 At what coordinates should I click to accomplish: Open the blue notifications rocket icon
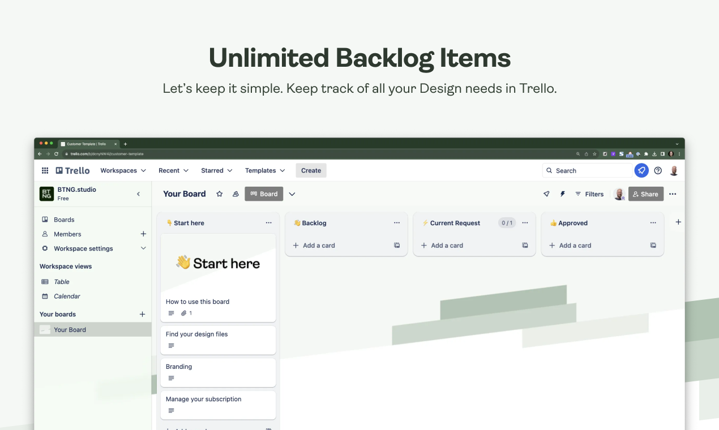[641, 170]
